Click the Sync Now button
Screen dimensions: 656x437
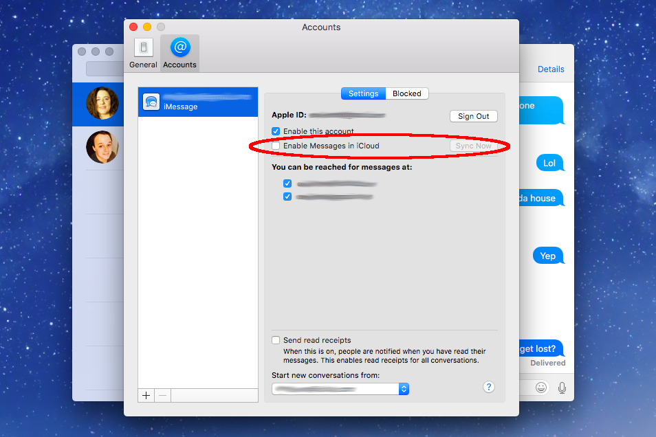tap(473, 146)
